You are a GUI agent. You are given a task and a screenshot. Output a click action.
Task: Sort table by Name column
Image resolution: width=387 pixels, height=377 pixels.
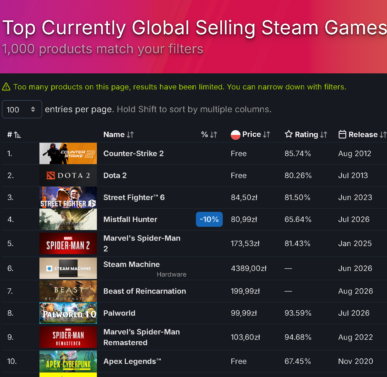coord(119,134)
